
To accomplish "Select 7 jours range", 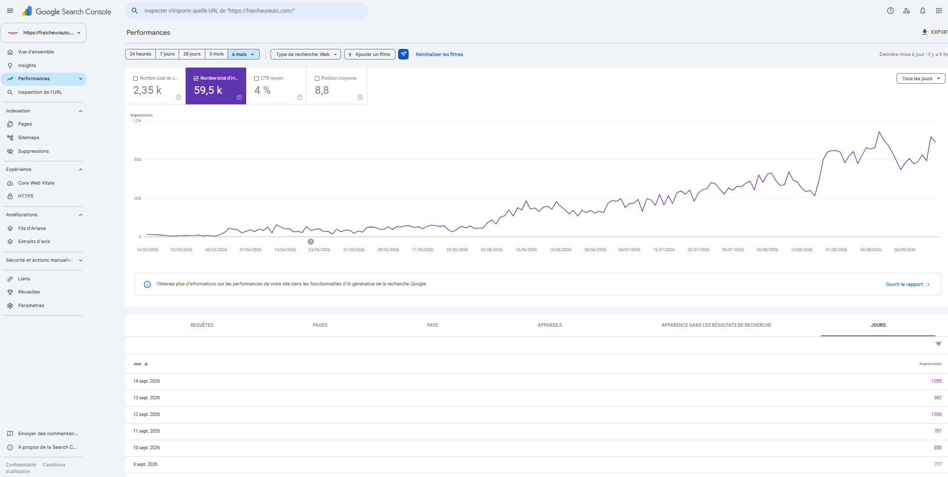I will click(167, 54).
